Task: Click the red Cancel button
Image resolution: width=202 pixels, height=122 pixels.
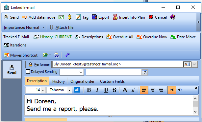Action: coord(158,17)
